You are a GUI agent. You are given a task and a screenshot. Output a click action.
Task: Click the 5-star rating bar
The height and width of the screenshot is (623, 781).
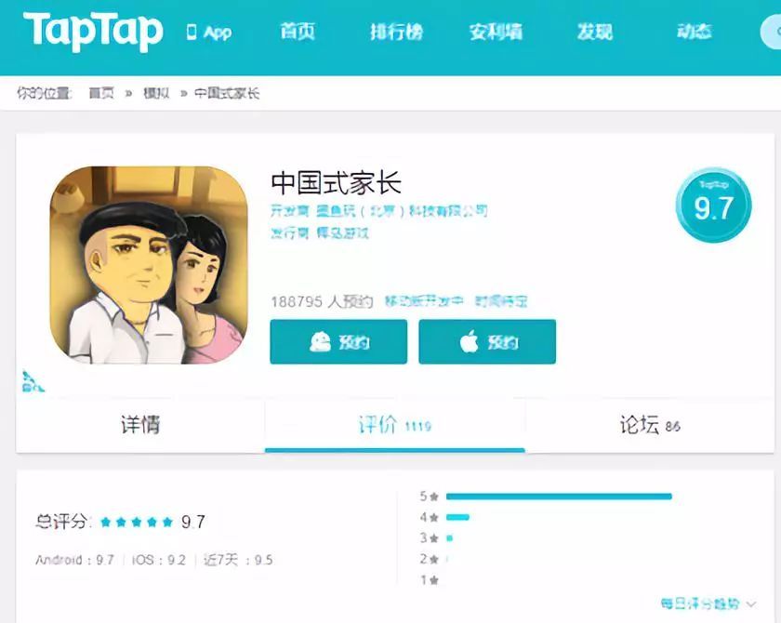pyautogui.click(x=559, y=496)
